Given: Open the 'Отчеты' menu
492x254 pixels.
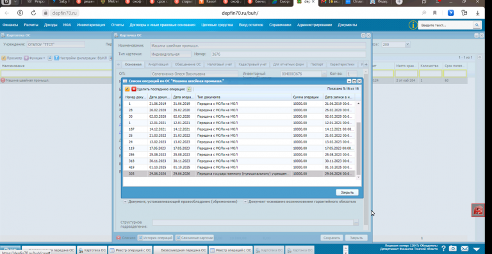Looking at the screenshot, I should coord(117,25).
